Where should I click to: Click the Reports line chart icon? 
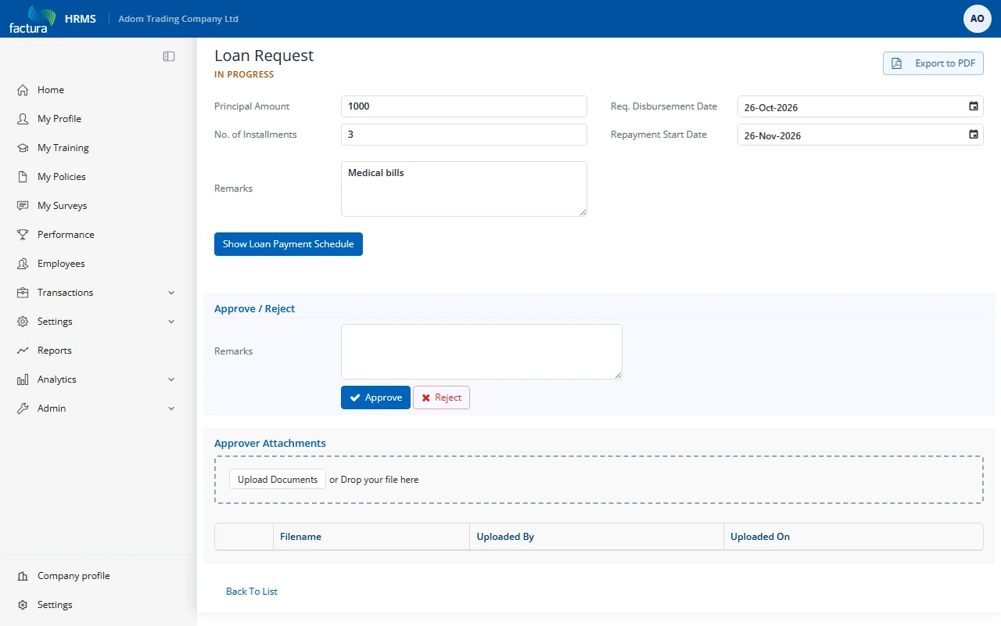(23, 351)
